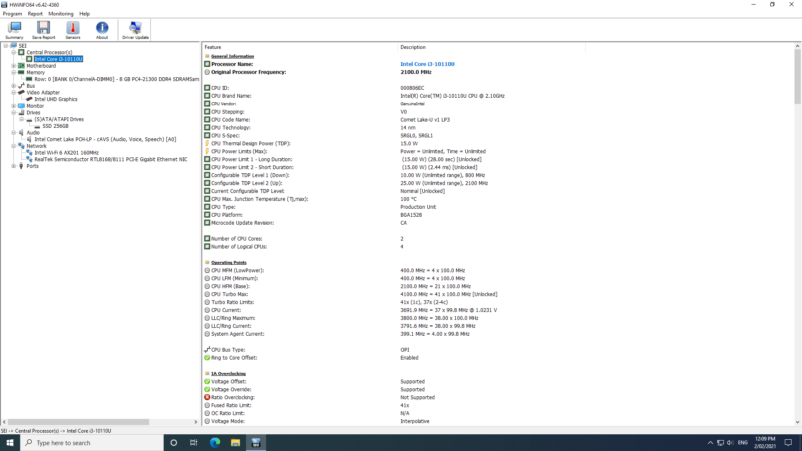Open File Explorer from the taskbar

[235, 443]
